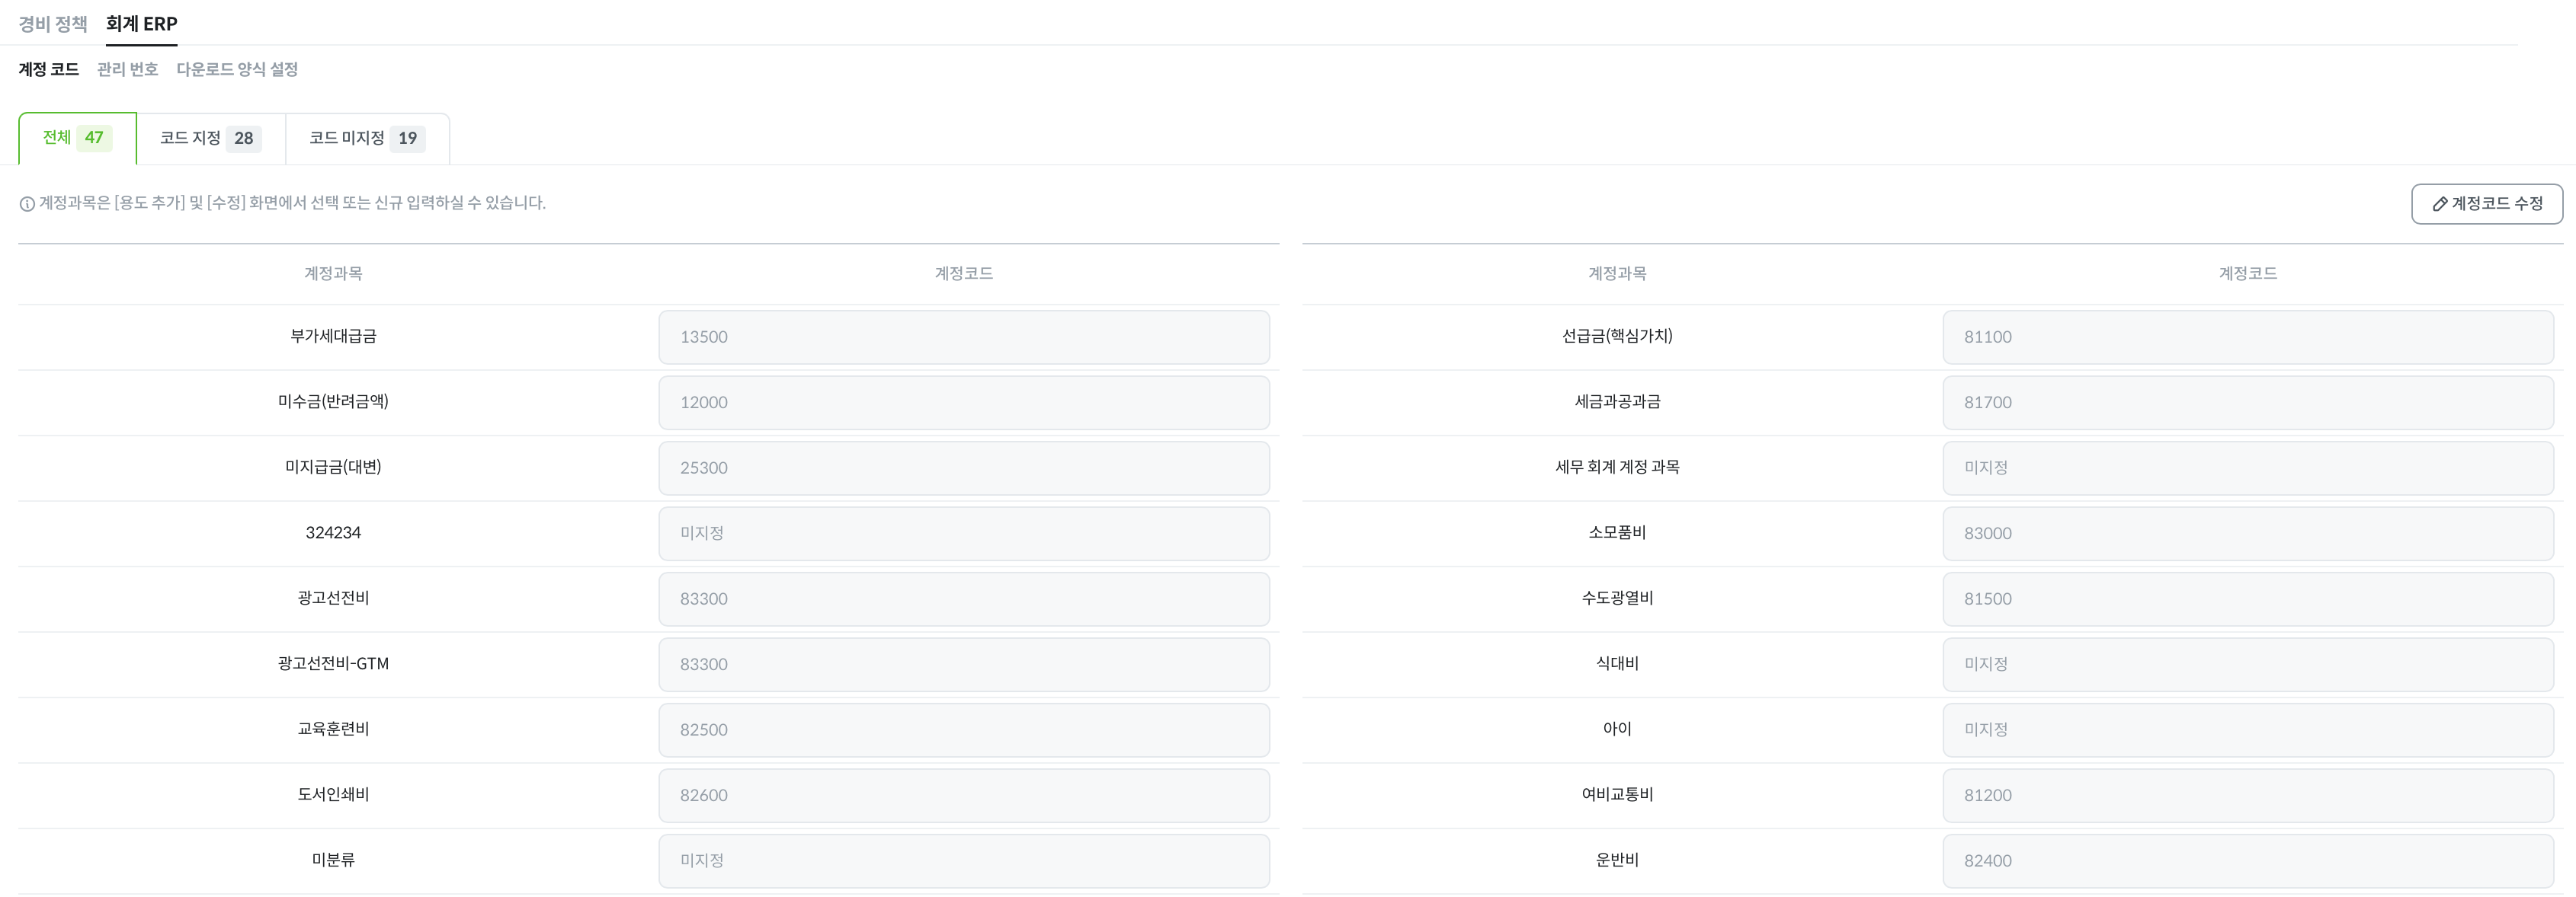2576x897 pixels.
Task: Click the 미수금(반려금액) code field 12000
Action: click(964, 403)
